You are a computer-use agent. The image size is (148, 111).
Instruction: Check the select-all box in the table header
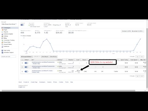tap(22, 60)
